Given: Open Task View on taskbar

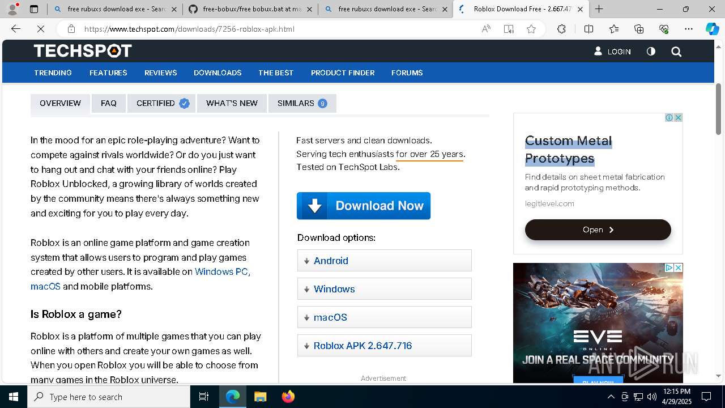Looking at the screenshot, I should (x=204, y=397).
